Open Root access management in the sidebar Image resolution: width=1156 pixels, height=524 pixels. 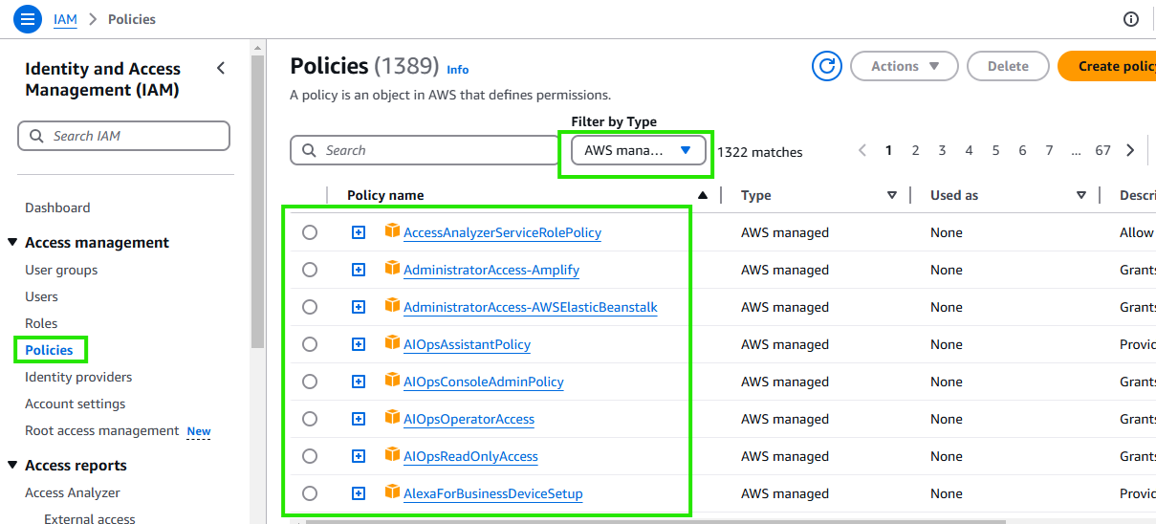102,430
